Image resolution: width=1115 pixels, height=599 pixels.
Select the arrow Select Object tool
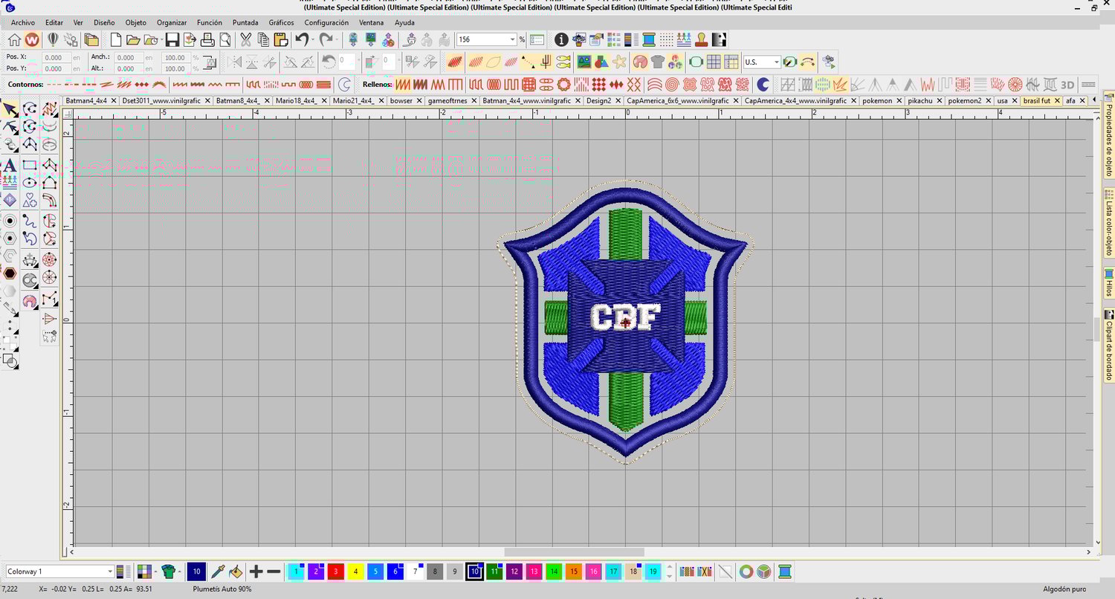10,110
